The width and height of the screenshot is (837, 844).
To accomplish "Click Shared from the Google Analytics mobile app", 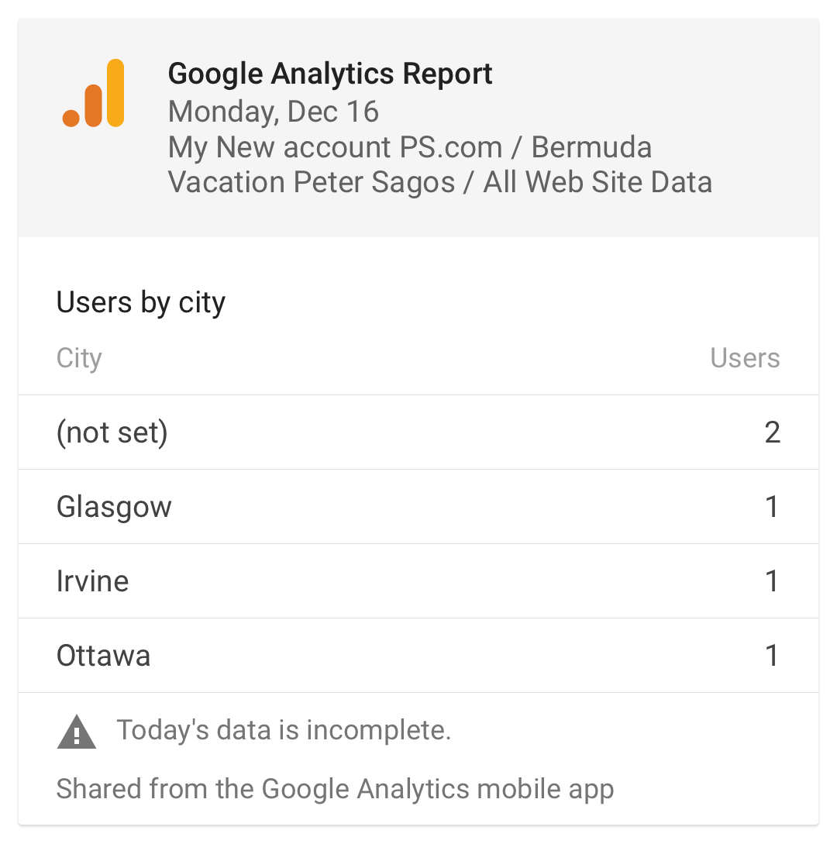I will pyautogui.click(x=335, y=790).
